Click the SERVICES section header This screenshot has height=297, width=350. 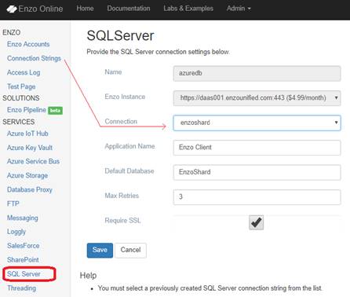point(19,122)
